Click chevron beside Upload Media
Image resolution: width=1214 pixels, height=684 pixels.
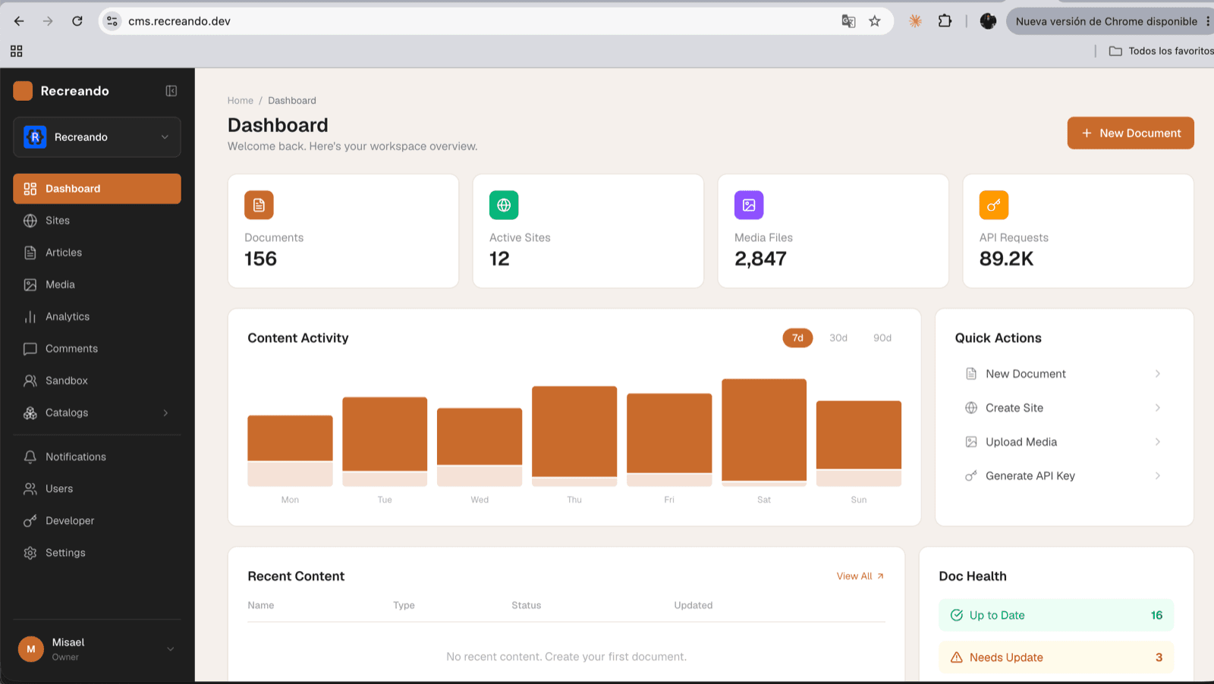(x=1158, y=442)
